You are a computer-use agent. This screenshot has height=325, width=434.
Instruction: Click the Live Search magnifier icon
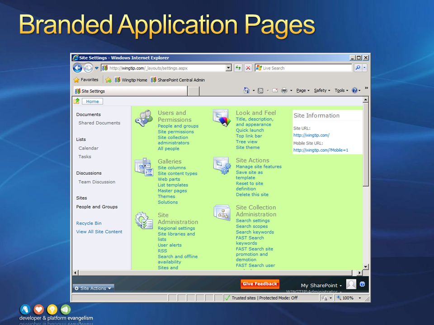(358, 68)
